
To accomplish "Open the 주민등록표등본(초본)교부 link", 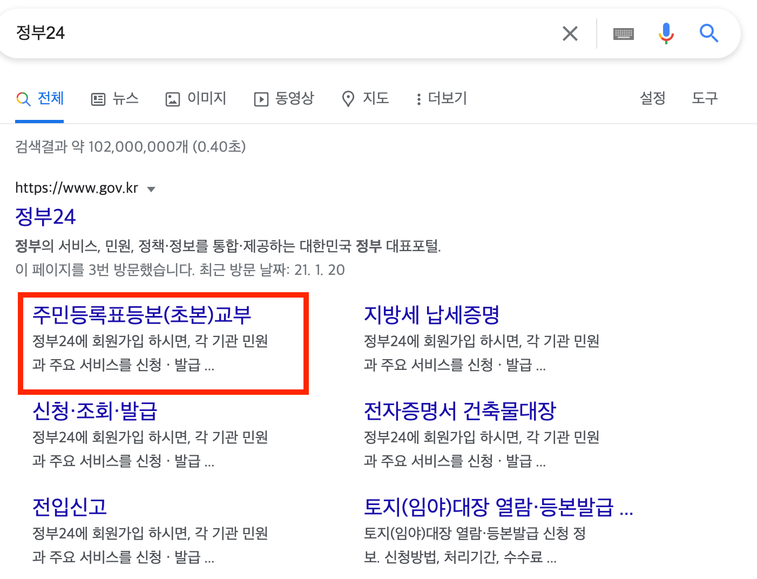I will 142,315.
